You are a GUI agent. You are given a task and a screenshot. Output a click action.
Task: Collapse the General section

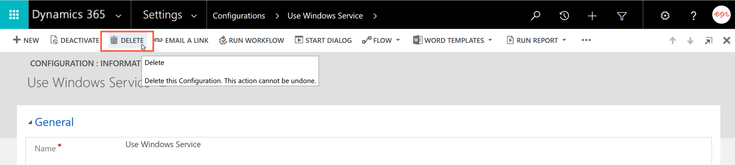[x=30, y=122]
